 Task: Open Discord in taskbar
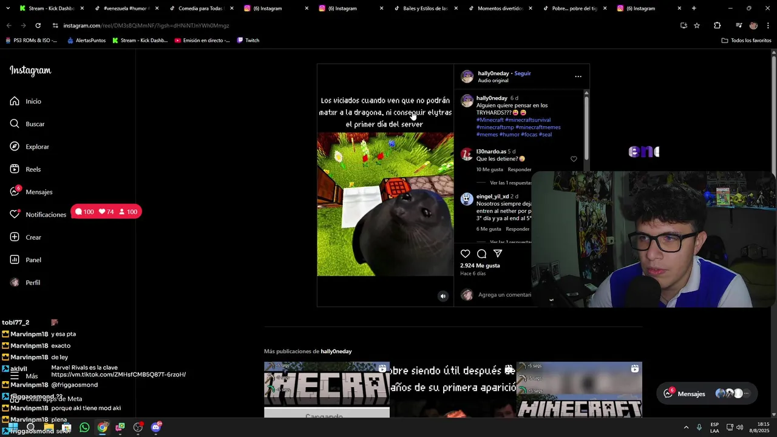155,427
